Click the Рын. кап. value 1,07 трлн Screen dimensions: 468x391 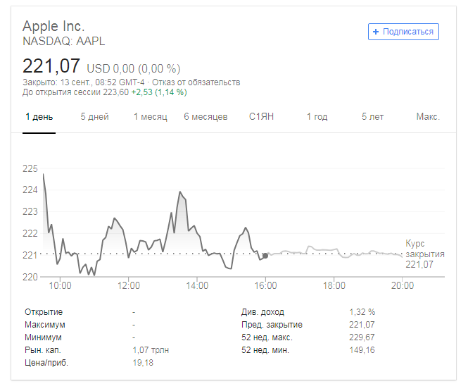pyautogui.click(x=151, y=349)
